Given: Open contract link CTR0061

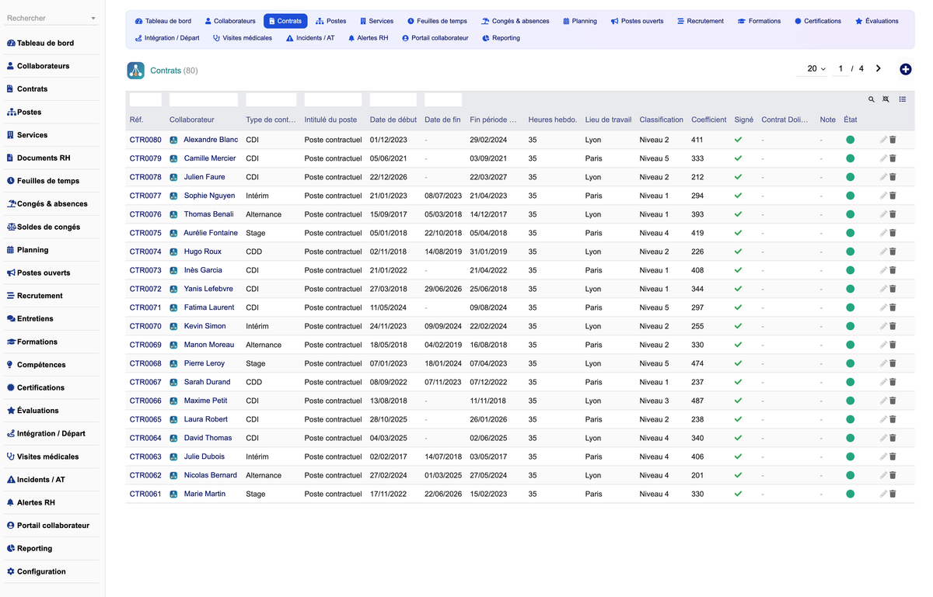Looking at the screenshot, I should 145,494.
